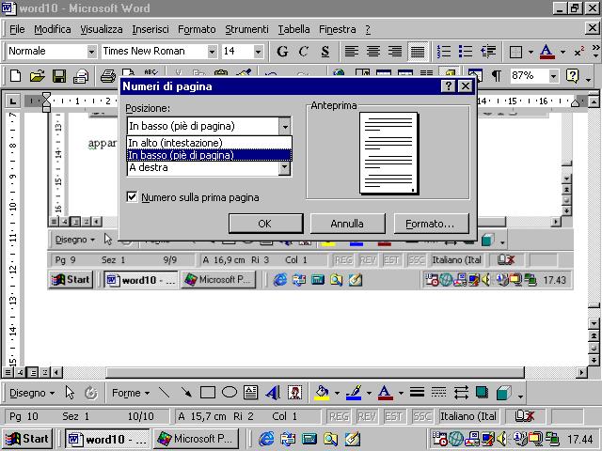Viewport: 602px width, 451px height.
Task: Click the Start button beside word10 17.44 taskbar
Action: coord(27,439)
